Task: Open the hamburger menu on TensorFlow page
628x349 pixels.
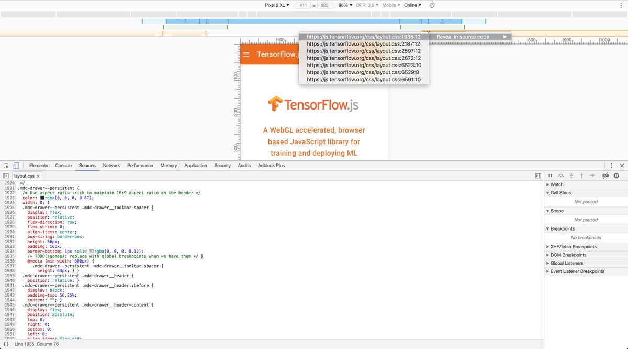Action: click(246, 54)
